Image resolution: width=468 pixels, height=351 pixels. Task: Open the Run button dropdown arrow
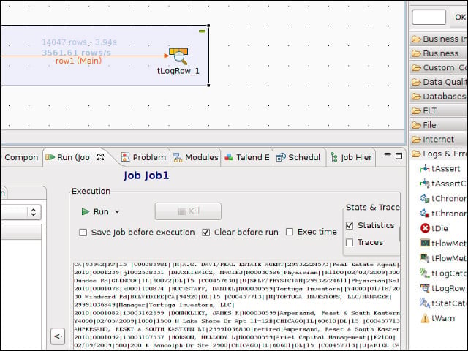[117, 212]
